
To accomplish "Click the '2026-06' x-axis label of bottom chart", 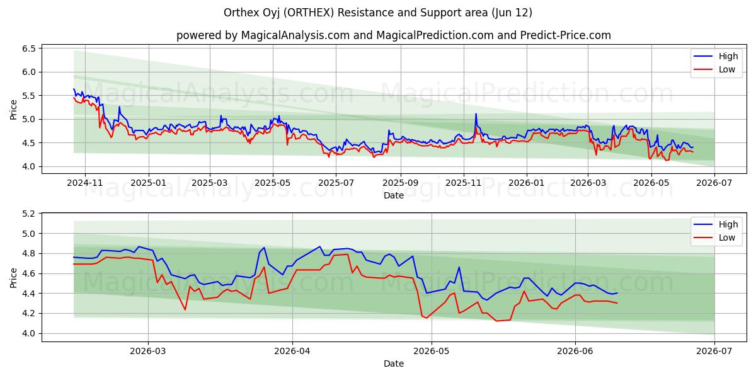I will pyautogui.click(x=575, y=352).
